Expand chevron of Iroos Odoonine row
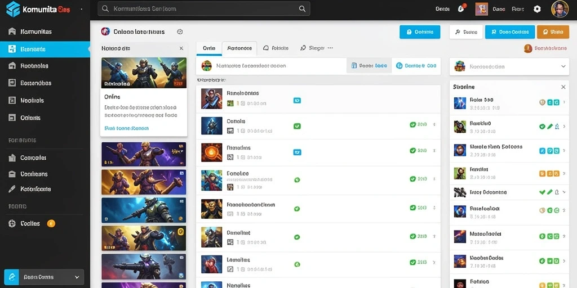This screenshot has width=577, height=288. click(x=564, y=192)
